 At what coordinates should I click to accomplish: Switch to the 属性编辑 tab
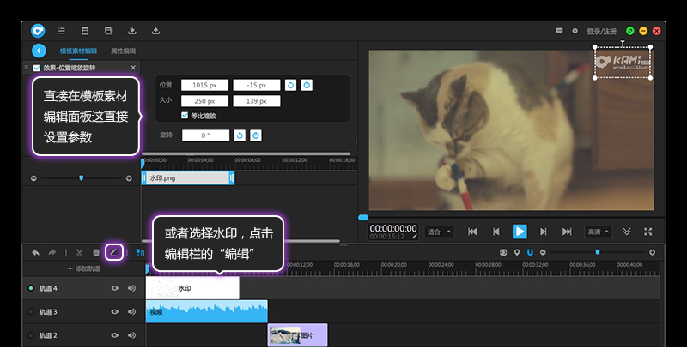click(x=123, y=51)
